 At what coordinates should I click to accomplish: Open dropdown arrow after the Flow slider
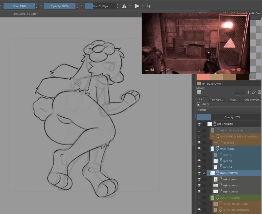pos(41,6)
